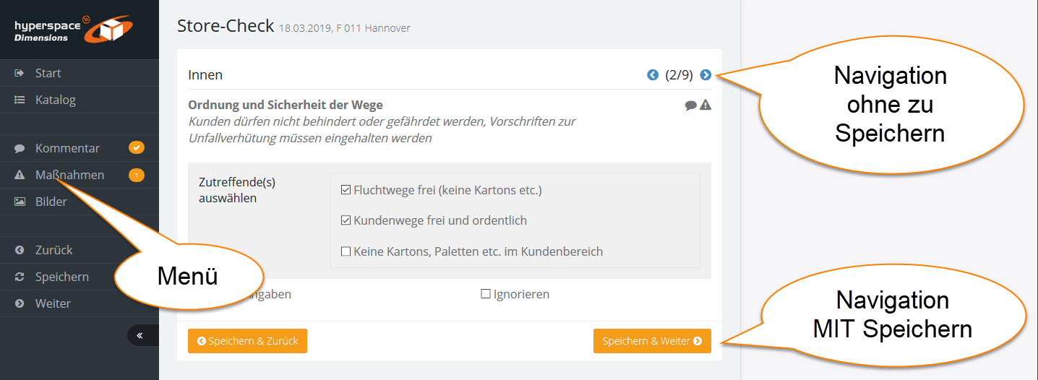Click the warning triangle icon in question header
1038x380 pixels.
(x=705, y=105)
